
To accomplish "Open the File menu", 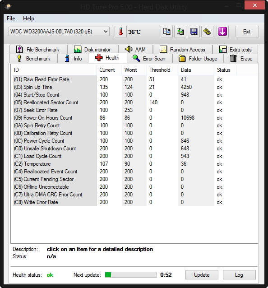I will click(x=11, y=19).
